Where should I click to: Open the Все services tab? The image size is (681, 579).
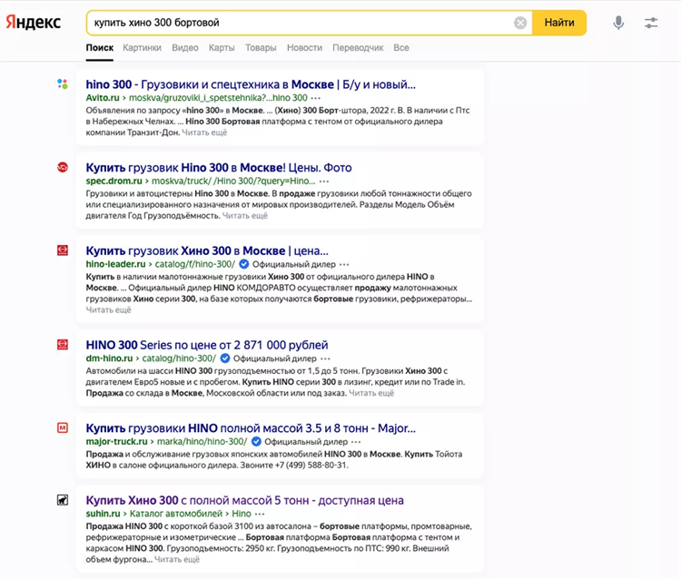(401, 48)
